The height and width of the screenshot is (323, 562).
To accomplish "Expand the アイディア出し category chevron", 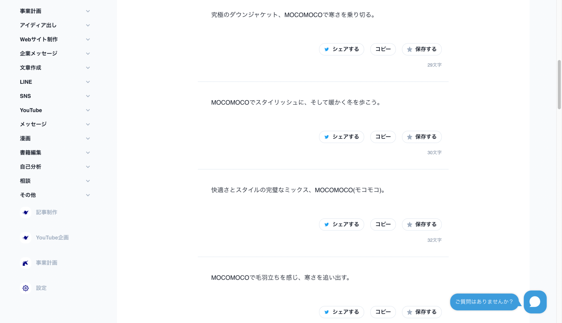I will click(x=88, y=25).
